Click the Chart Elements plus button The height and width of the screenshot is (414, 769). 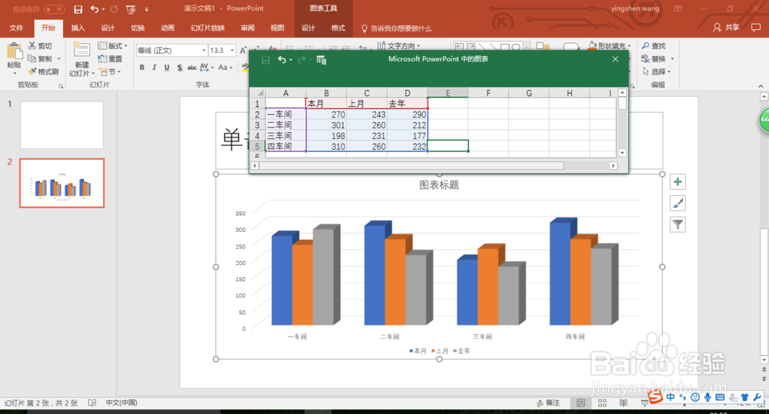677,182
